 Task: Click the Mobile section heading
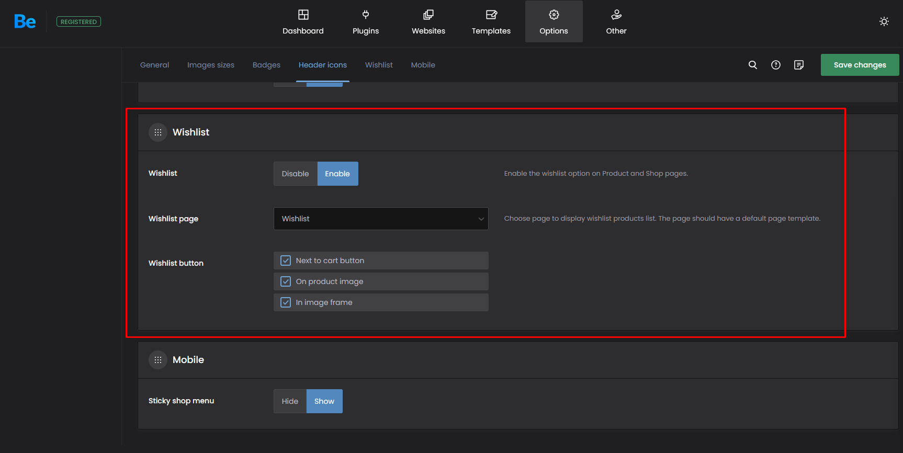(188, 360)
